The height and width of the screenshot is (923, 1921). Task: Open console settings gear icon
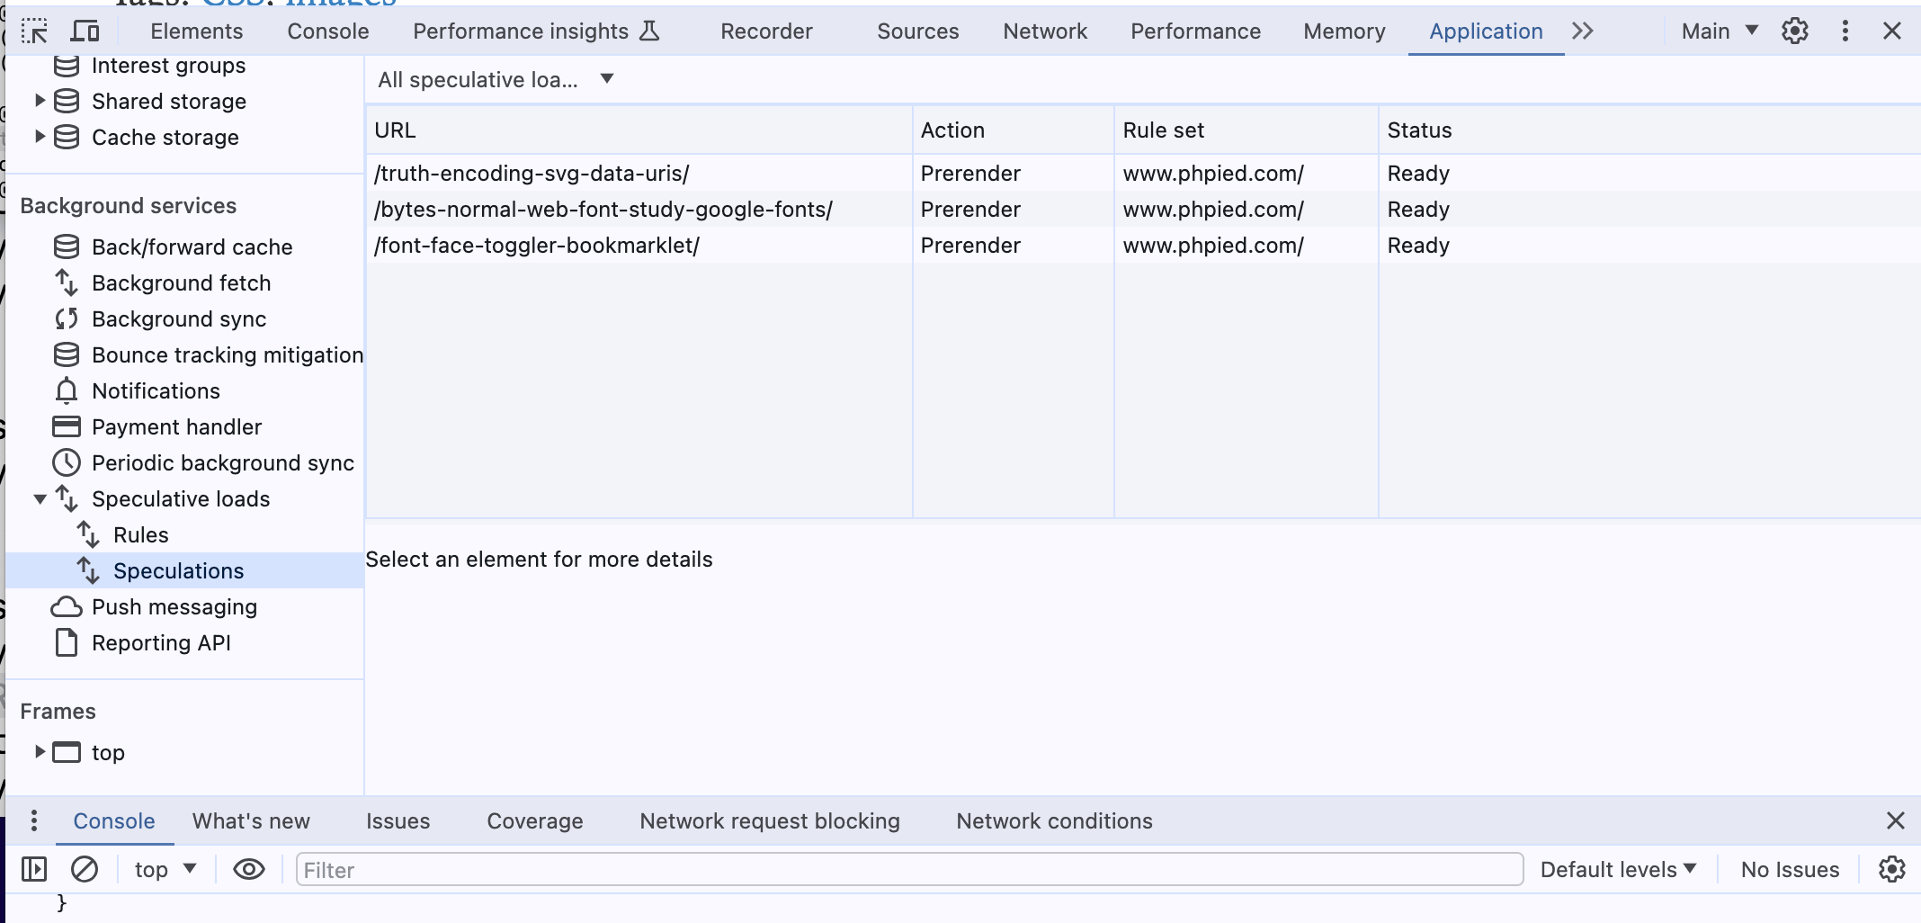[1891, 869]
